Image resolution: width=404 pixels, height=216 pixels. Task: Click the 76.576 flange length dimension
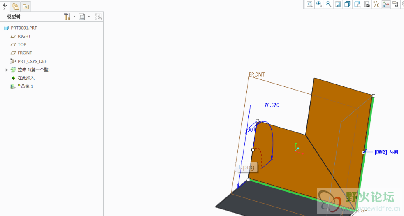(x=272, y=105)
